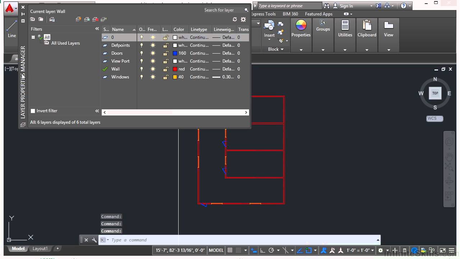460x259 pixels.
Task: Open the Properties color wheel panel
Action: pos(301,29)
